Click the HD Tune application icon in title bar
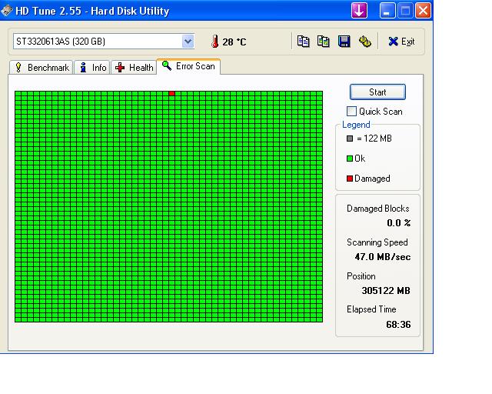 [x=7, y=11]
